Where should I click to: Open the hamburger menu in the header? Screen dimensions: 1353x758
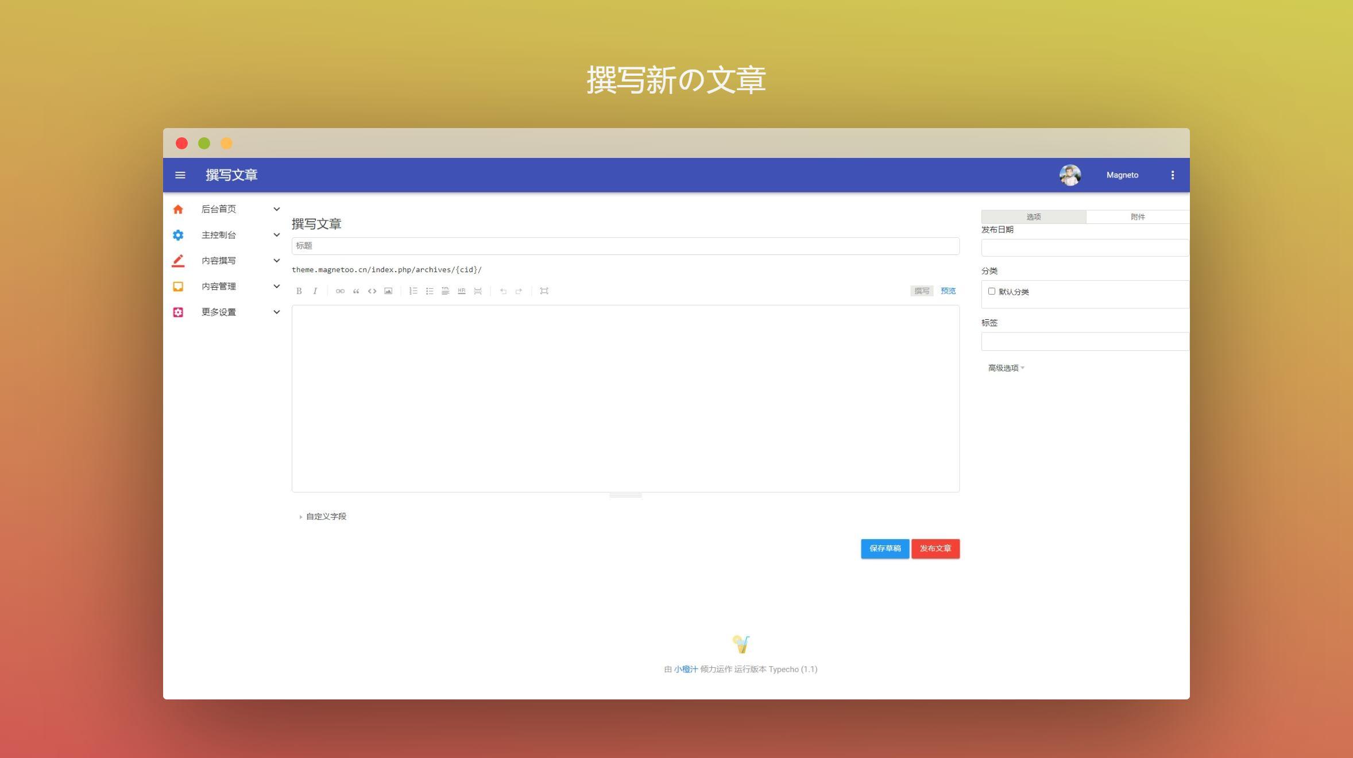click(180, 175)
